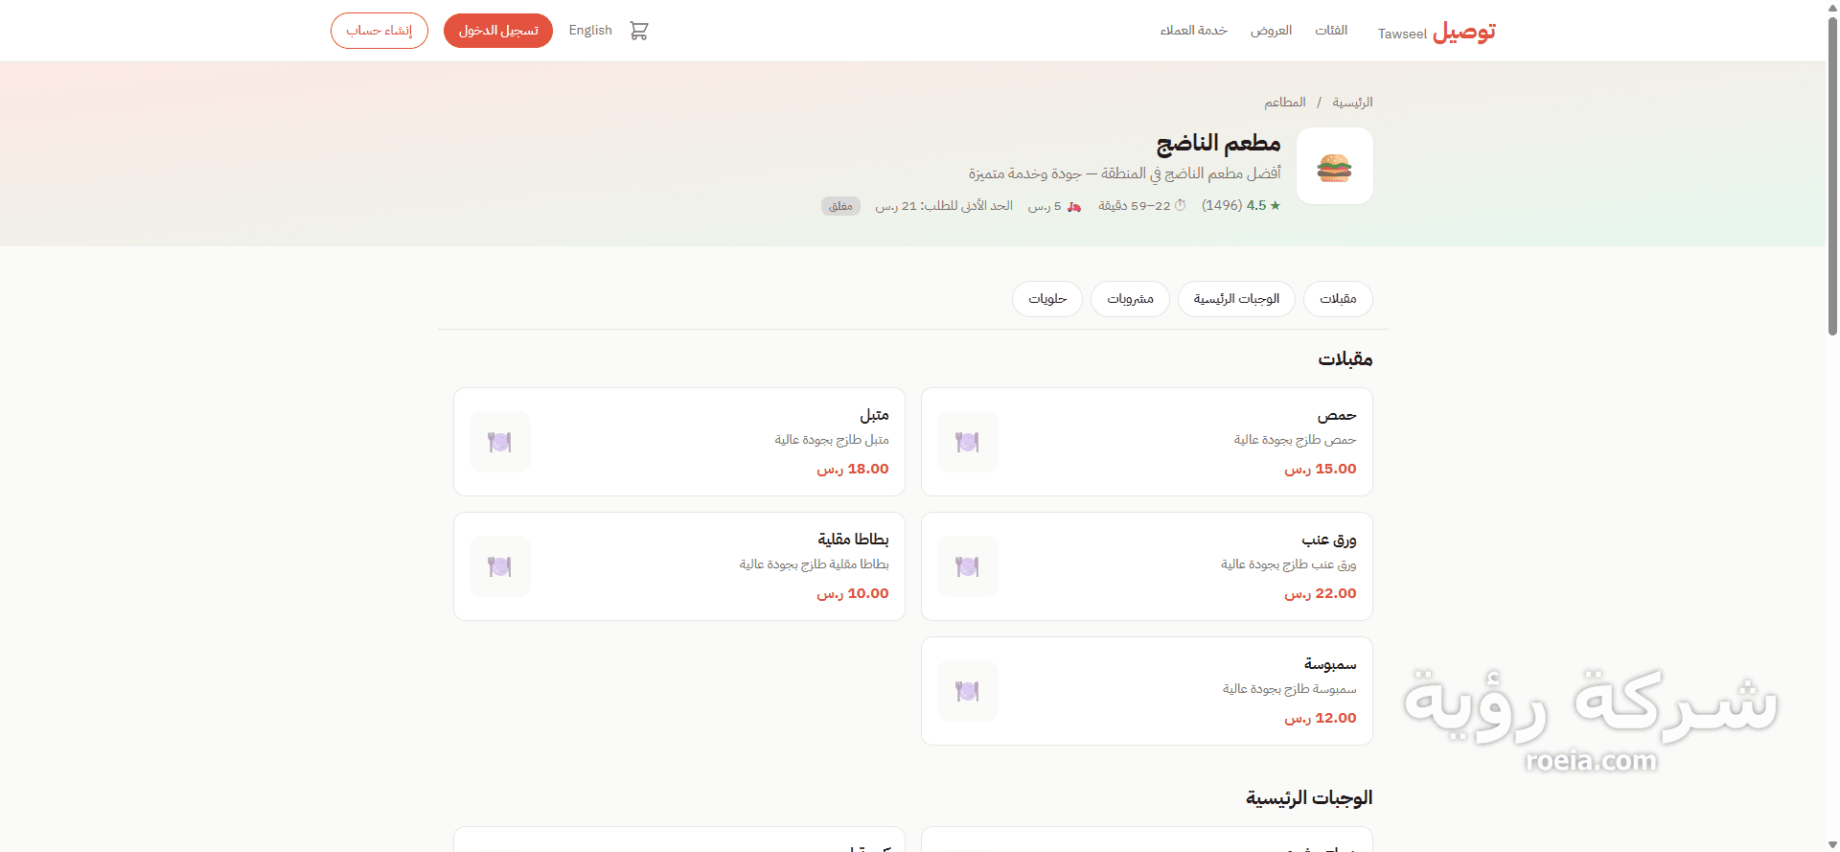Click the سمبوسة dish name
The image size is (1840, 852).
point(1330,664)
